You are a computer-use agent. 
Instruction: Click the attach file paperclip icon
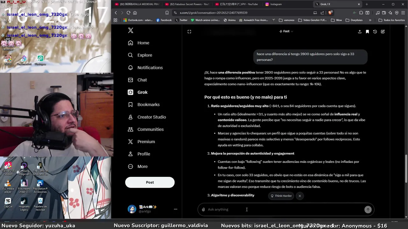pos(203,209)
